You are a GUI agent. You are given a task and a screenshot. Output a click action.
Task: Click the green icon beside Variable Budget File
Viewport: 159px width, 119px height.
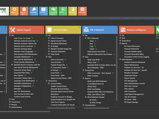pyautogui.click(x=67, y=65)
